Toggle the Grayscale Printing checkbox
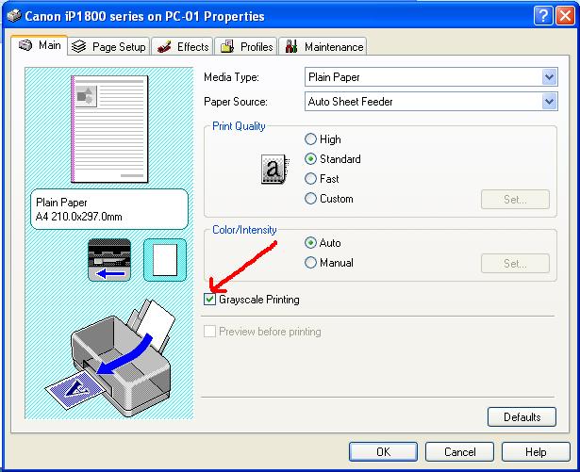 pos(209,299)
